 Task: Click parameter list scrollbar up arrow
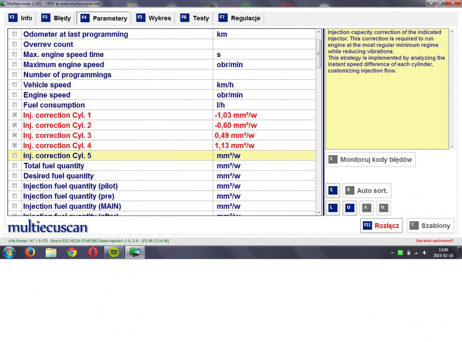point(319,32)
